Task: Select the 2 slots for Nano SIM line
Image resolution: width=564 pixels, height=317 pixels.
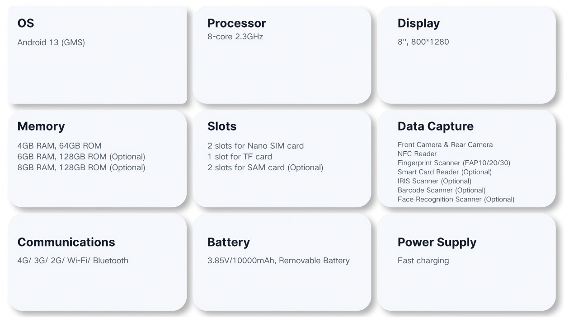Action: click(255, 146)
